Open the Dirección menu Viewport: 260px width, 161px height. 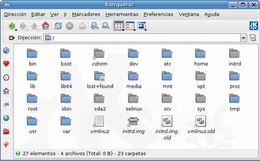pos(15,14)
